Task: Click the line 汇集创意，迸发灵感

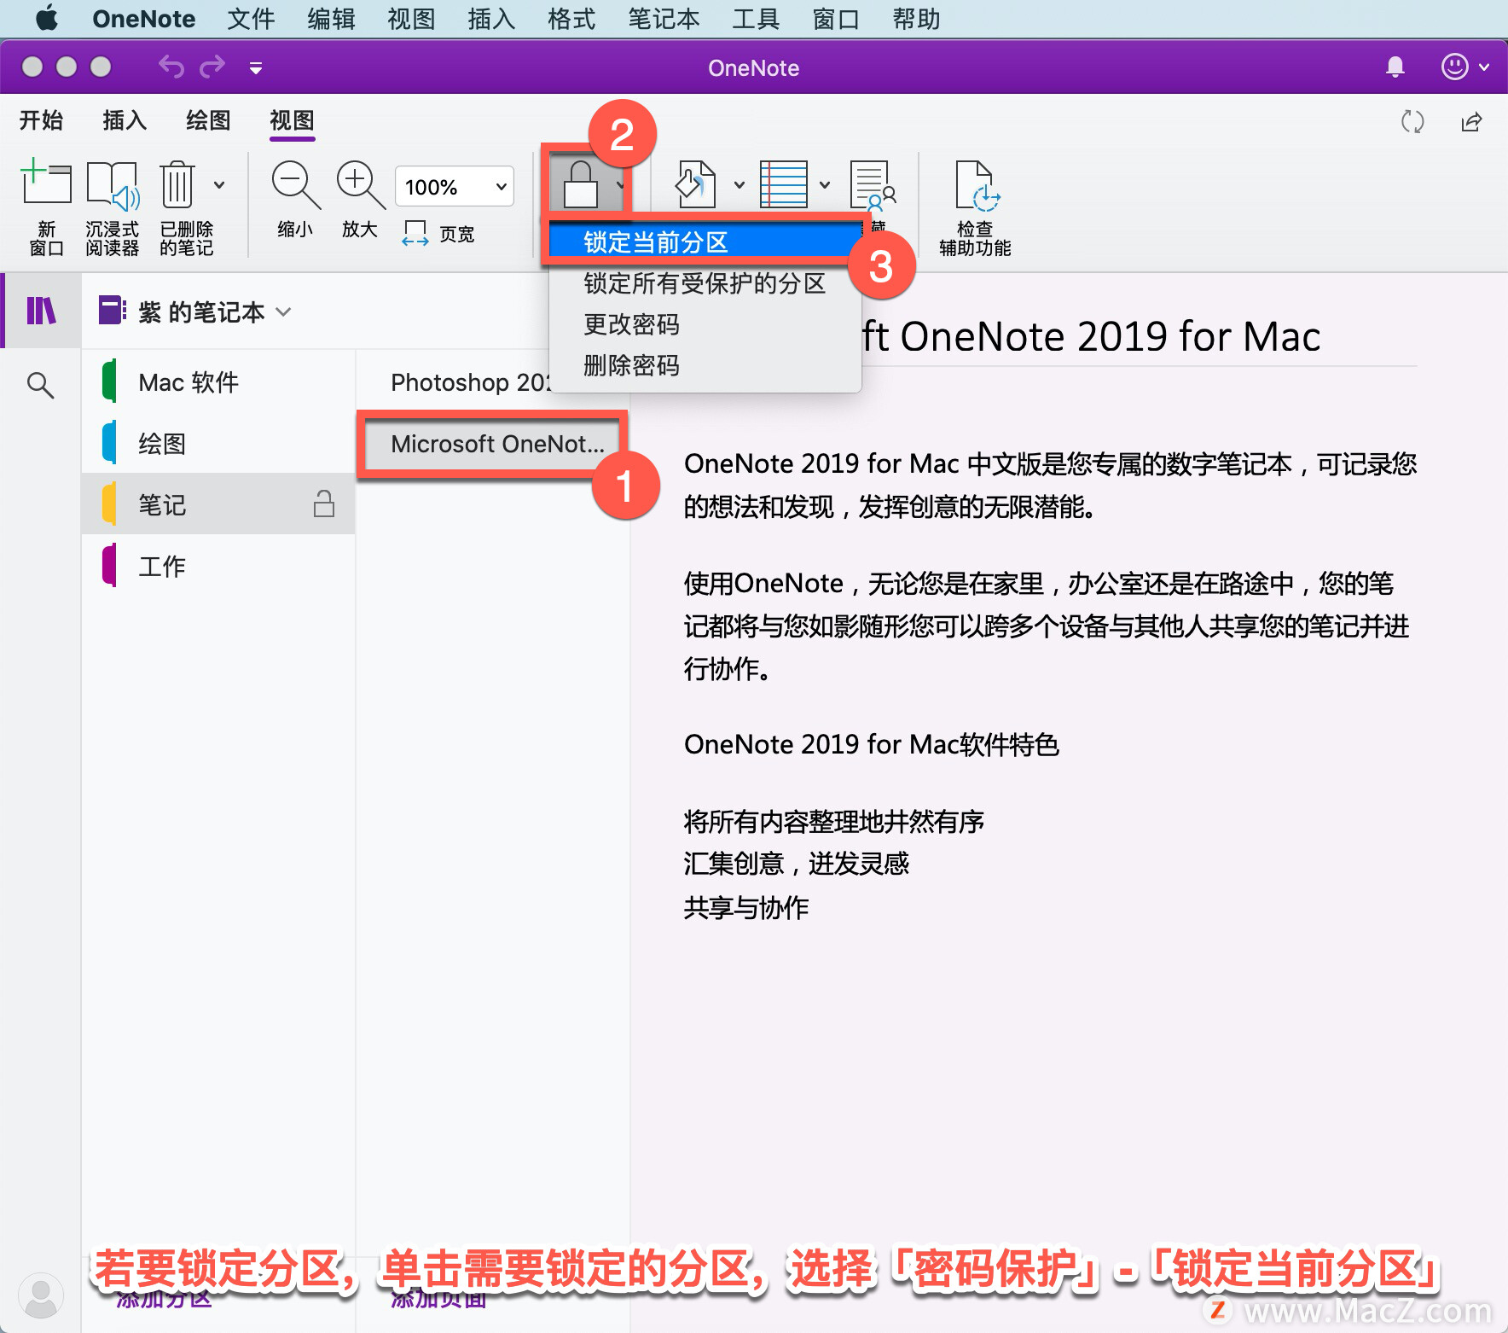Action: click(796, 864)
